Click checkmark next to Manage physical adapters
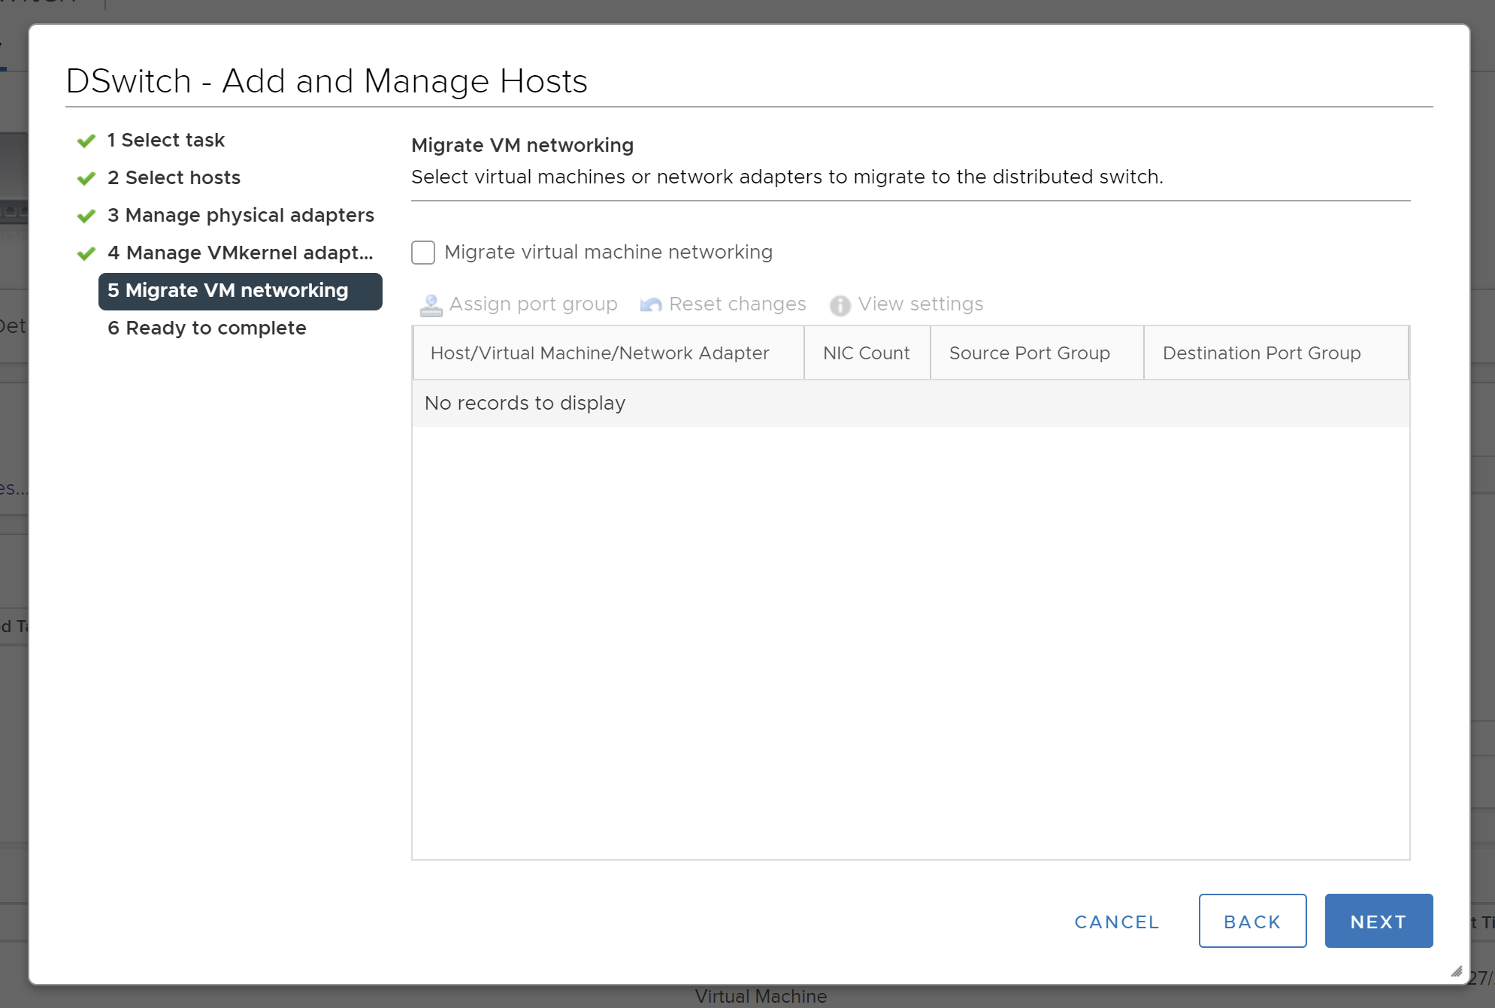Image resolution: width=1495 pixels, height=1008 pixels. coord(86,216)
